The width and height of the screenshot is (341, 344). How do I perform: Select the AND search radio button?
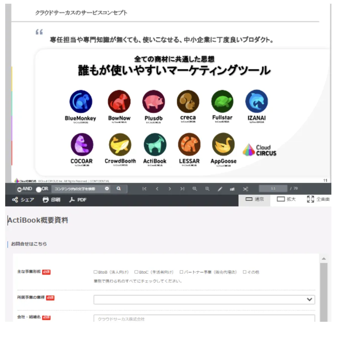click(19, 189)
